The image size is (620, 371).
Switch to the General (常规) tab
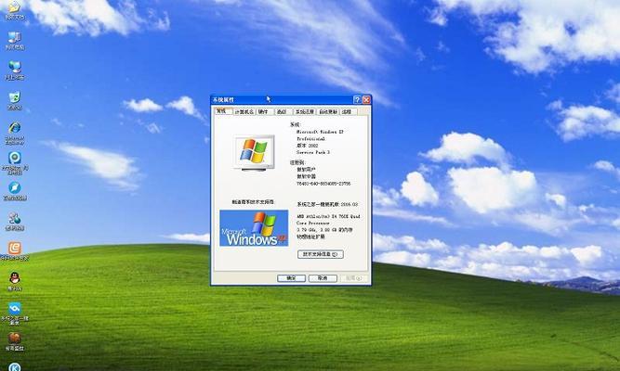(223, 111)
